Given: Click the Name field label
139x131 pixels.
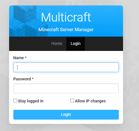Looking at the screenshot, I should tap(19, 58).
